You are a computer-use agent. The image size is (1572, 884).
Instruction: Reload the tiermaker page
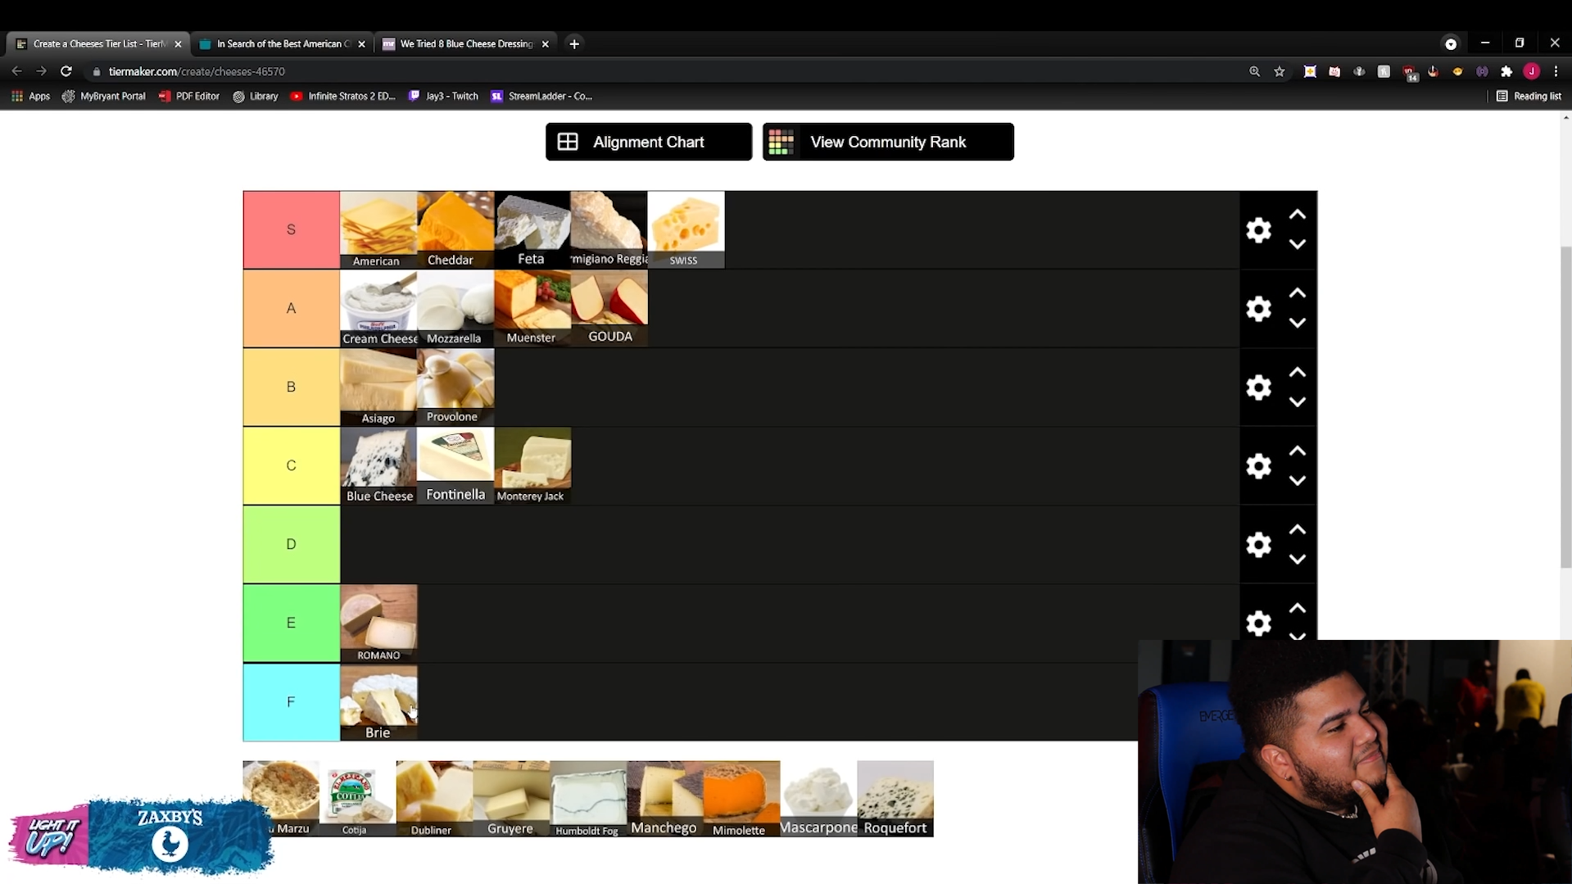click(x=66, y=71)
